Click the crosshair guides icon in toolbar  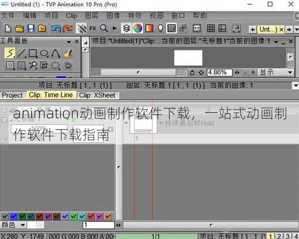pyautogui.click(x=183, y=28)
